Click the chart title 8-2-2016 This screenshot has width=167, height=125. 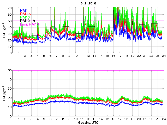pyautogui.click(x=88, y=3)
